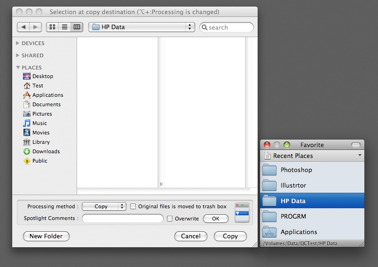Switch to column view
Image resolution: width=378 pixels, height=267 pixels.
[x=77, y=27]
